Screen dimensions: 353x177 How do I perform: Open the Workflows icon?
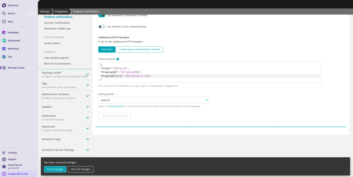coord(4,49)
